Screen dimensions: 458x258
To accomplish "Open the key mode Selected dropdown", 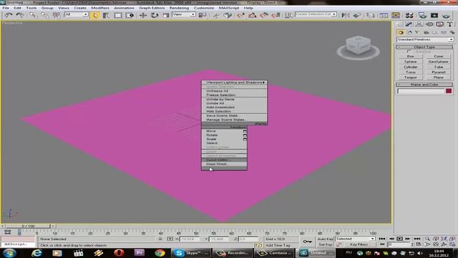I will (355, 239).
